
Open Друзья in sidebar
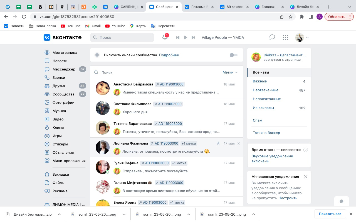tap(59, 86)
